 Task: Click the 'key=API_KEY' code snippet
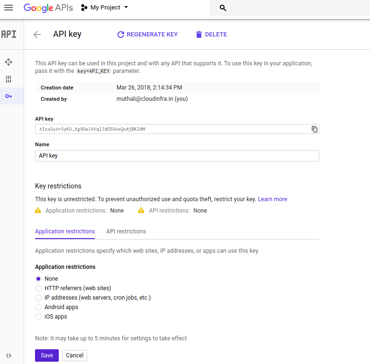tap(93, 71)
